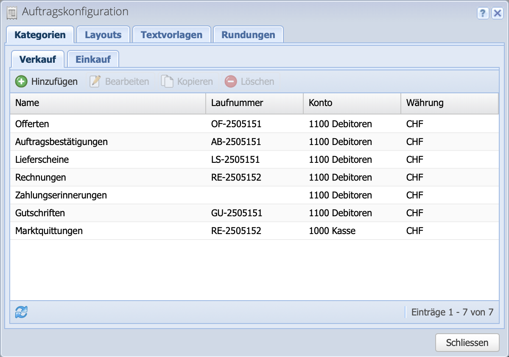Open the help question mark icon
The width and height of the screenshot is (509, 357).
click(x=483, y=14)
